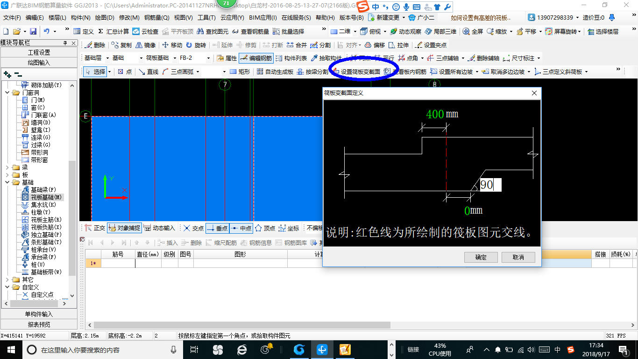The height and width of the screenshot is (359, 638).
Task: Open the 工具(T) menu
Action: [206, 18]
